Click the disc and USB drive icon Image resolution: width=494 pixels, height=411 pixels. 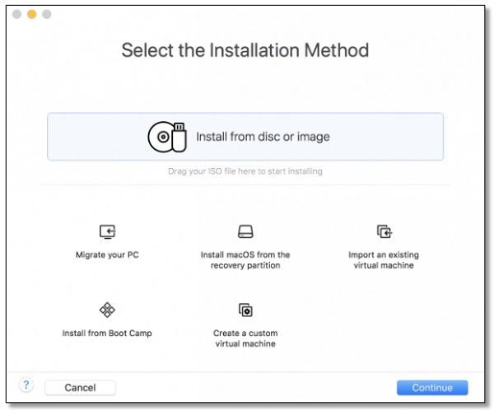167,137
